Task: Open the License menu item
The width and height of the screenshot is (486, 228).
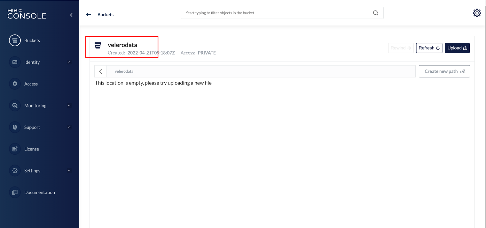Action: point(32,149)
